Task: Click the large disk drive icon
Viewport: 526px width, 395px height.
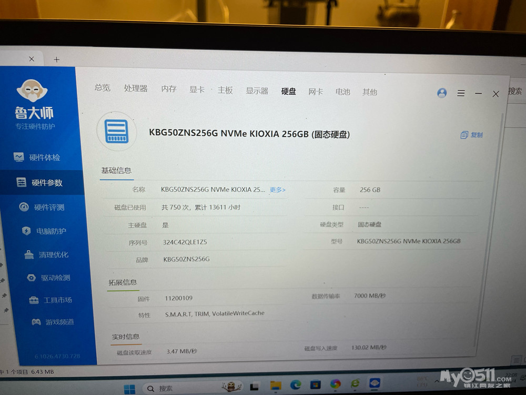Action: (x=117, y=131)
